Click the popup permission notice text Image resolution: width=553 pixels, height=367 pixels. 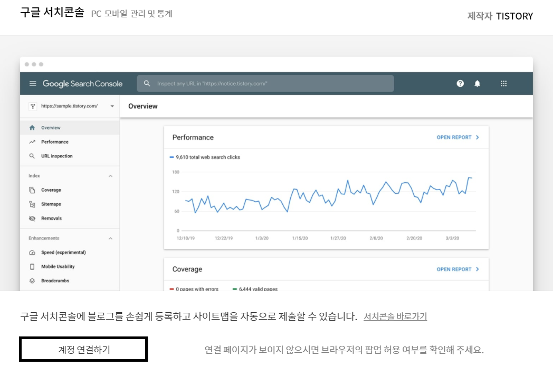(344, 350)
